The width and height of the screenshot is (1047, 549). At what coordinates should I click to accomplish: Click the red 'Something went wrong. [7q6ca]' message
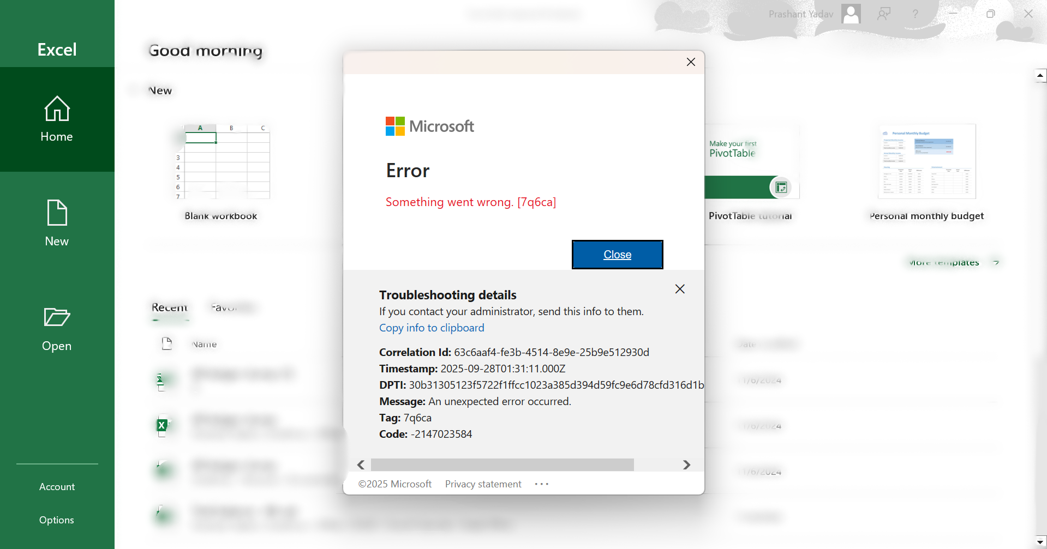[x=471, y=202]
